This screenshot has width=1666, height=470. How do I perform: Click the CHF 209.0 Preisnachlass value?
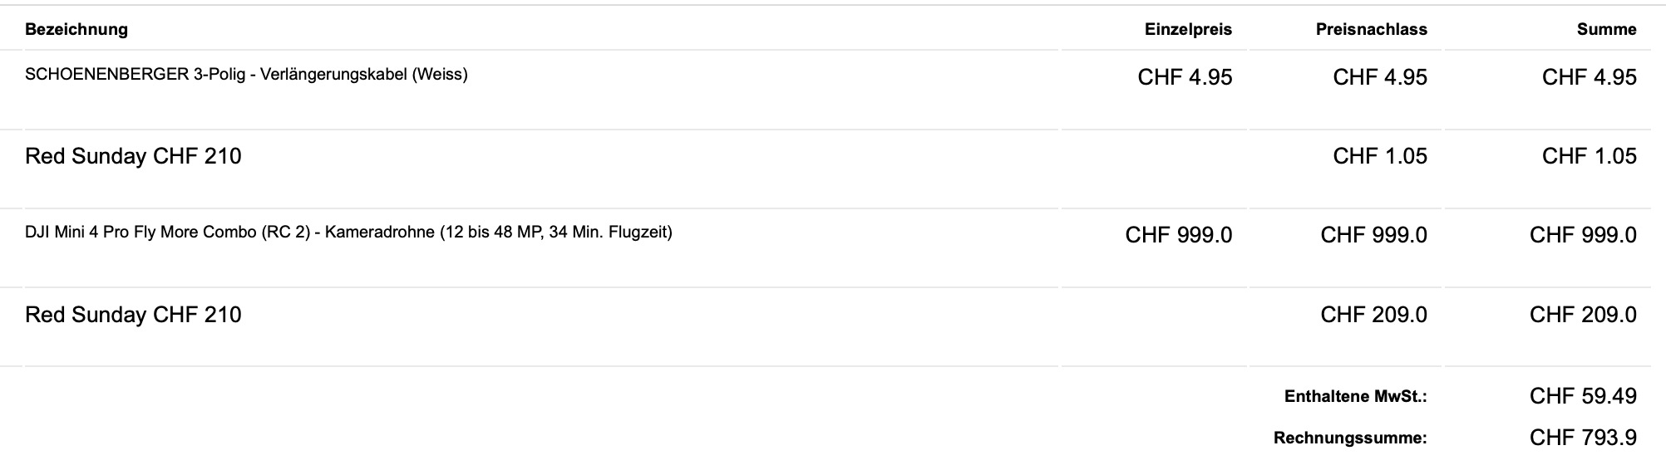click(x=1373, y=315)
